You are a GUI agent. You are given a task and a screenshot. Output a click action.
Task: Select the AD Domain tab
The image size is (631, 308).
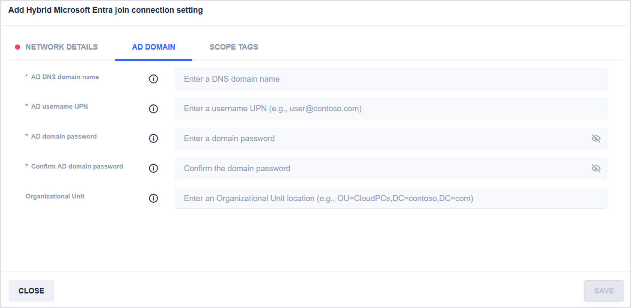click(154, 47)
